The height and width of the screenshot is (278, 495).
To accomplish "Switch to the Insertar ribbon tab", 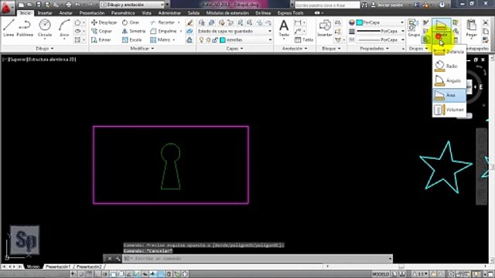I will point(45,13).
